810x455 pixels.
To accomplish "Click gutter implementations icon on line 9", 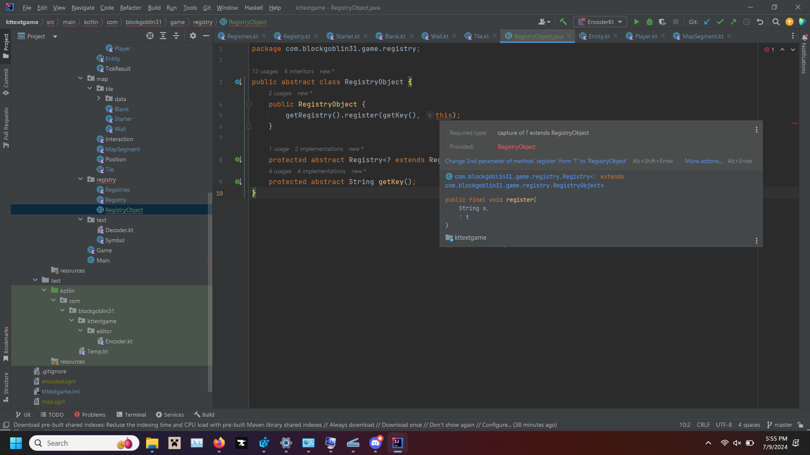I will point(238,182).
